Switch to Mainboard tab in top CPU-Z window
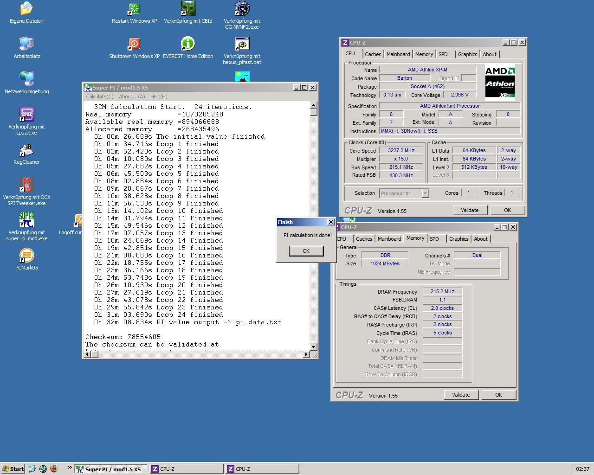The image size is (594, 475). (x=398, y=54)
